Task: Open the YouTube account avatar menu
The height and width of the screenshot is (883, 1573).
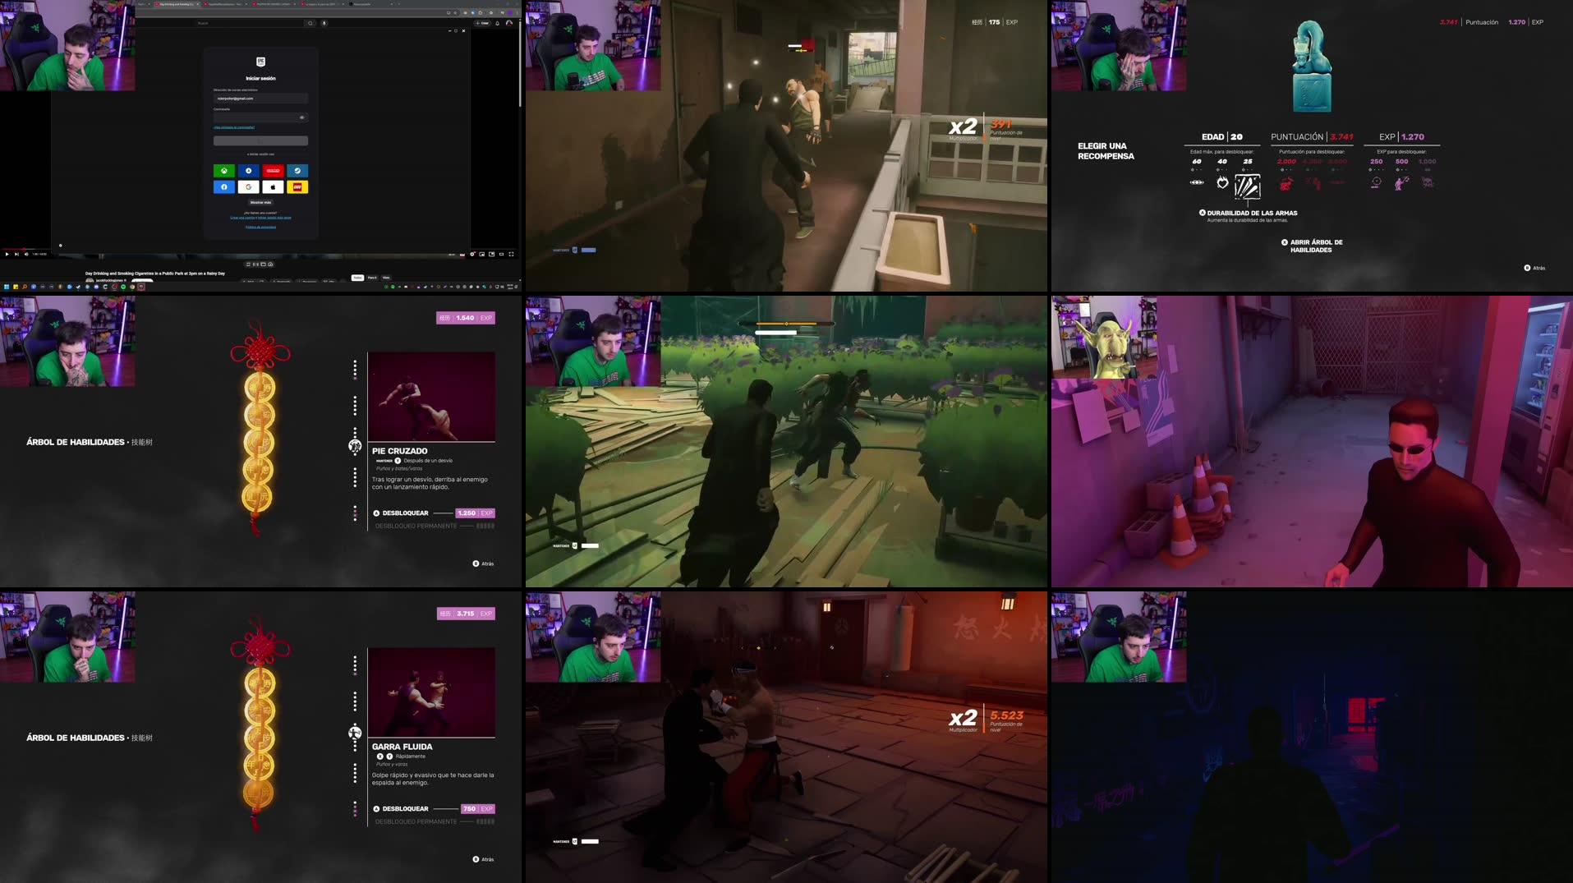Action: point(509,23)
